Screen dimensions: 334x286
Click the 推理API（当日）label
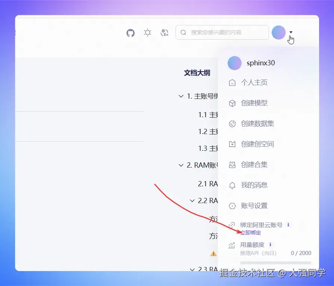tap(258, 253)
